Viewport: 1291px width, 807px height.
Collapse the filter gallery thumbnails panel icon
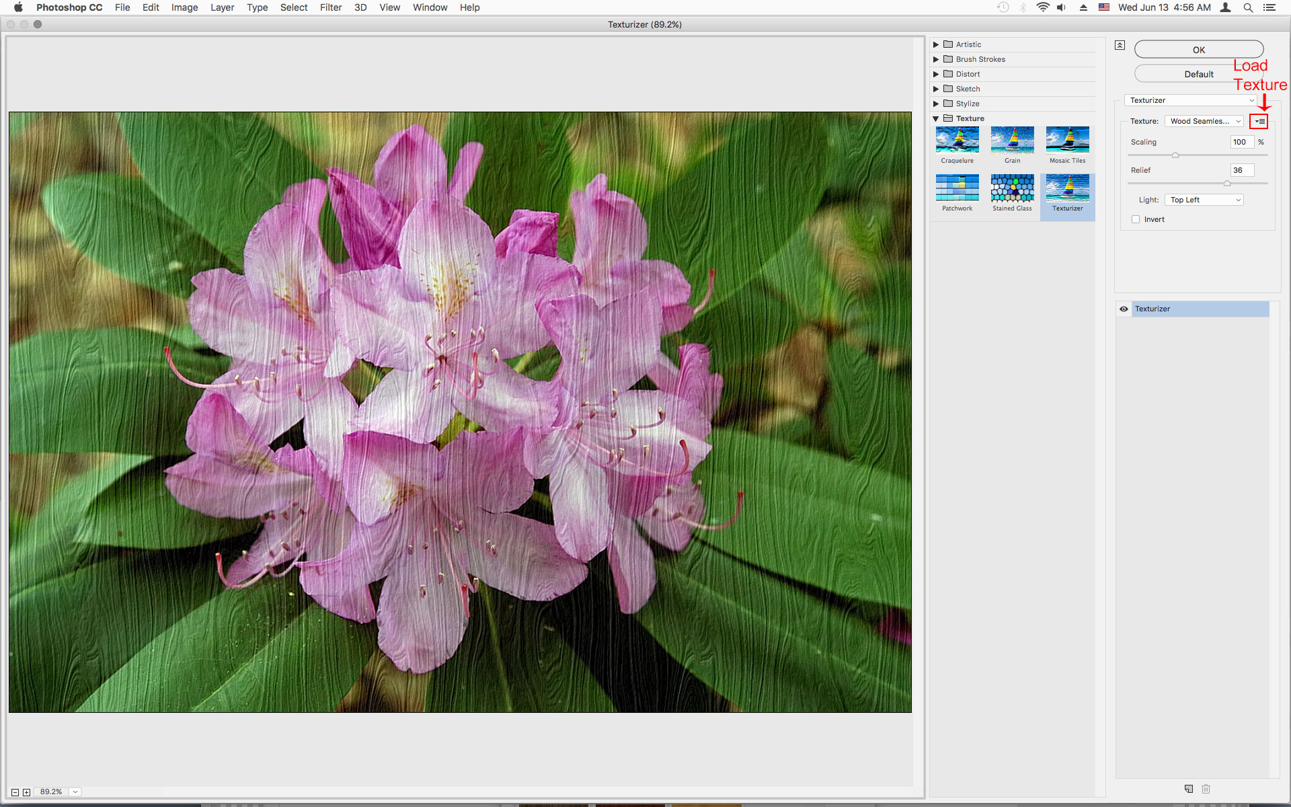pos(1120,45)
